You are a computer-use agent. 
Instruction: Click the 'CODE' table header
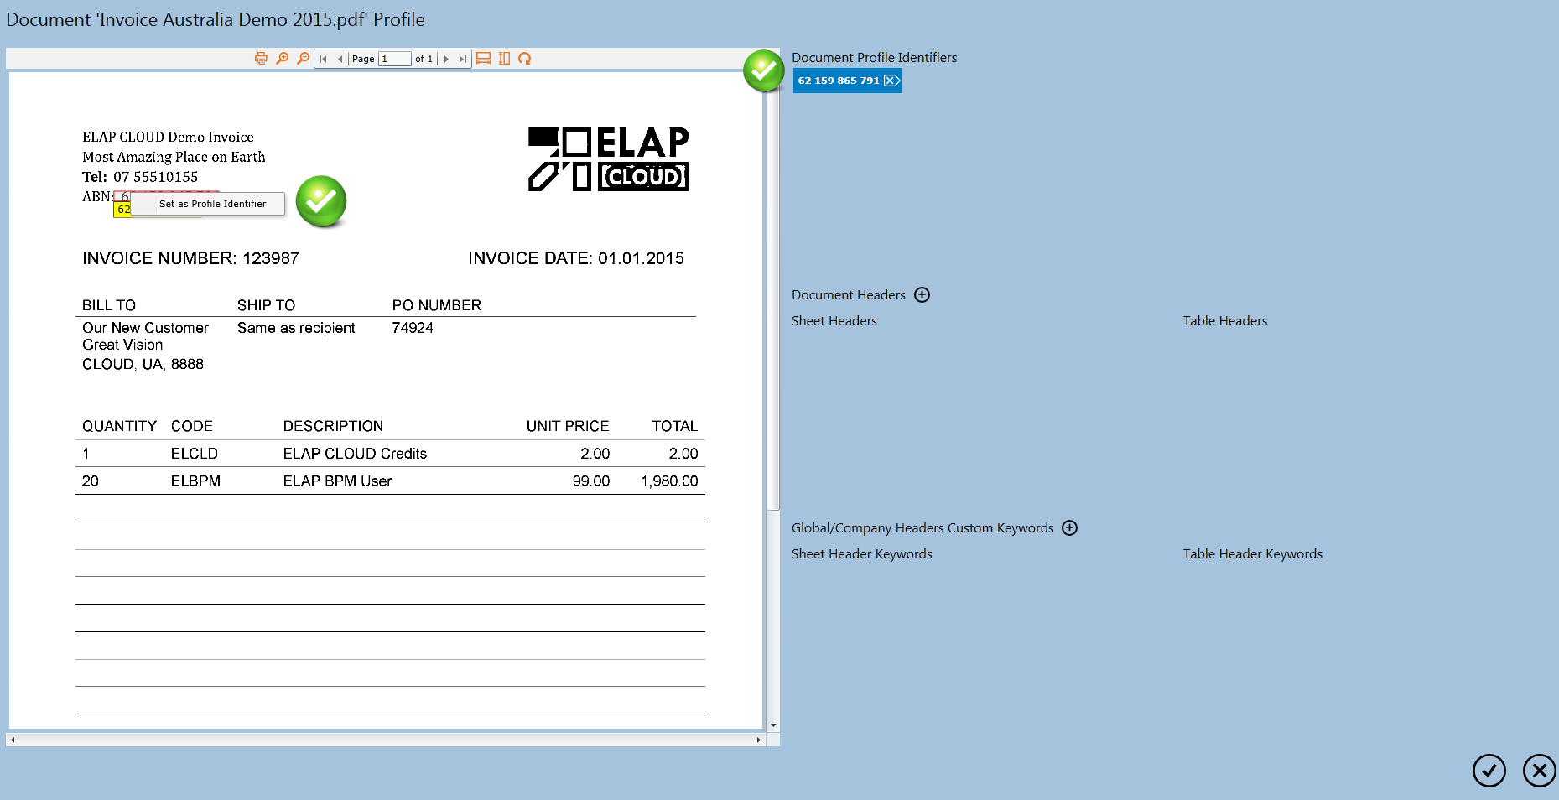pyautogui.click(x=192, y=426)
